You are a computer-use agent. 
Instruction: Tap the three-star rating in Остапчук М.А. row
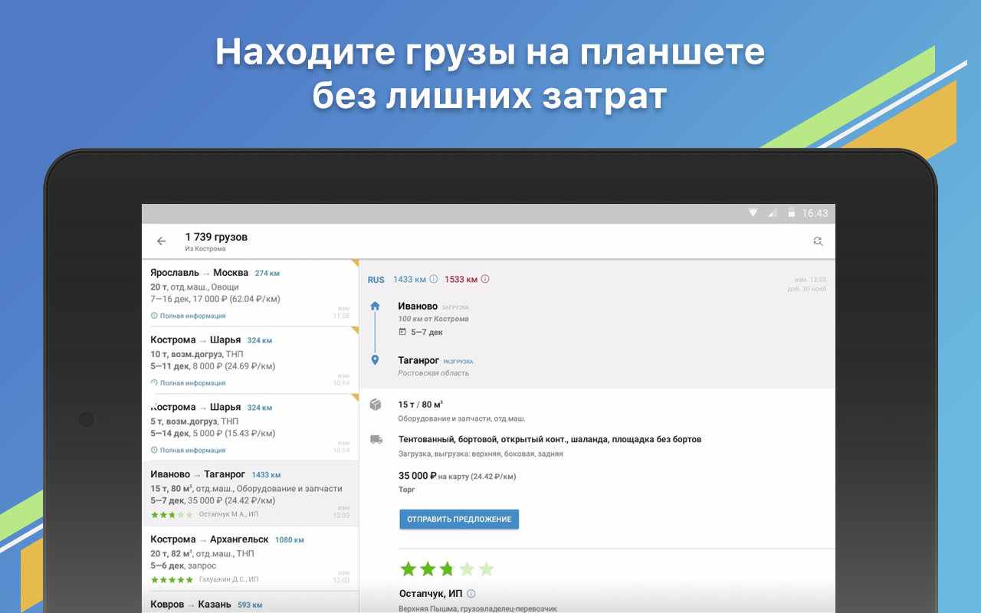[172, 514]
